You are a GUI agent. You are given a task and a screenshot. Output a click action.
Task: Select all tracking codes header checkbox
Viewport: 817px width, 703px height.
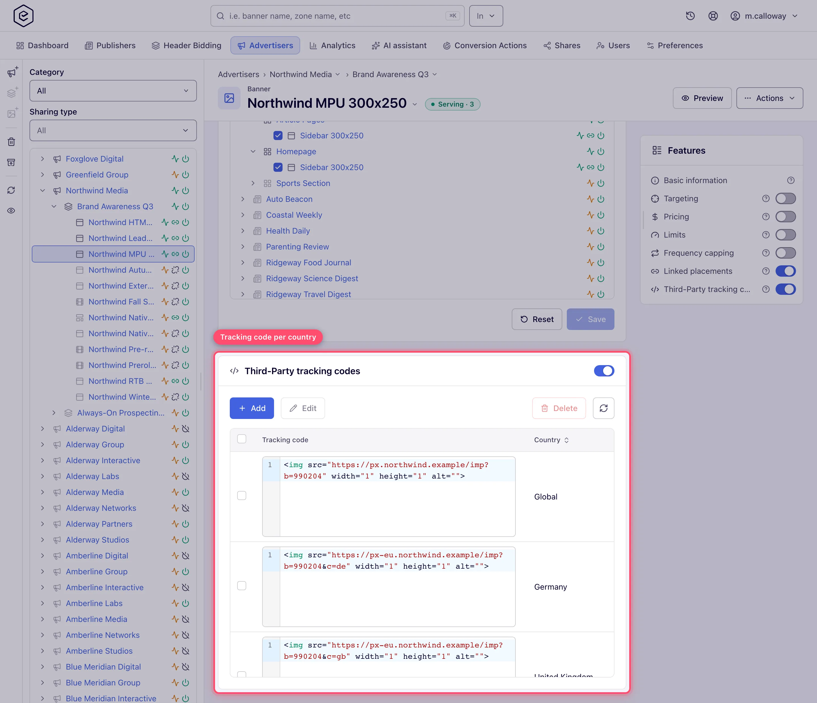pyautogui.click(x=242, y=439)
